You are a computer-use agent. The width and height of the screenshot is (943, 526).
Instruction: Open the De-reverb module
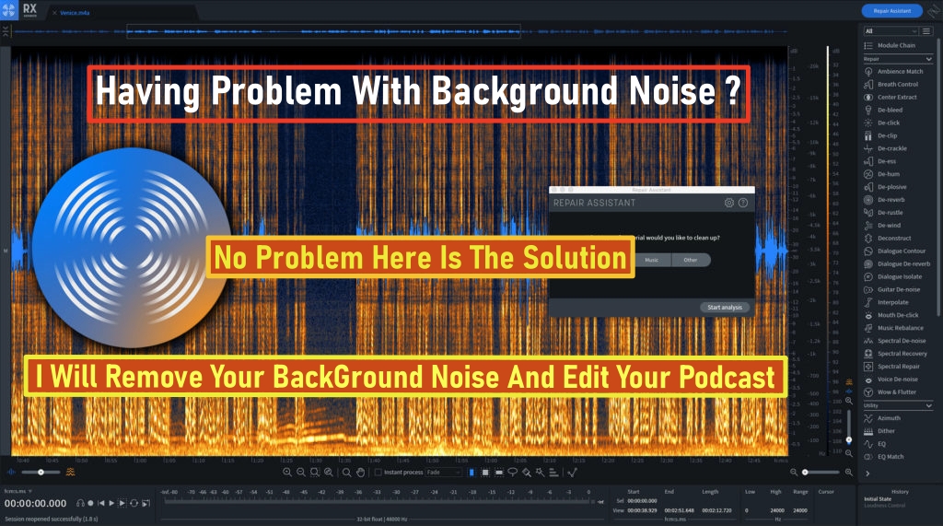[885, 200]
